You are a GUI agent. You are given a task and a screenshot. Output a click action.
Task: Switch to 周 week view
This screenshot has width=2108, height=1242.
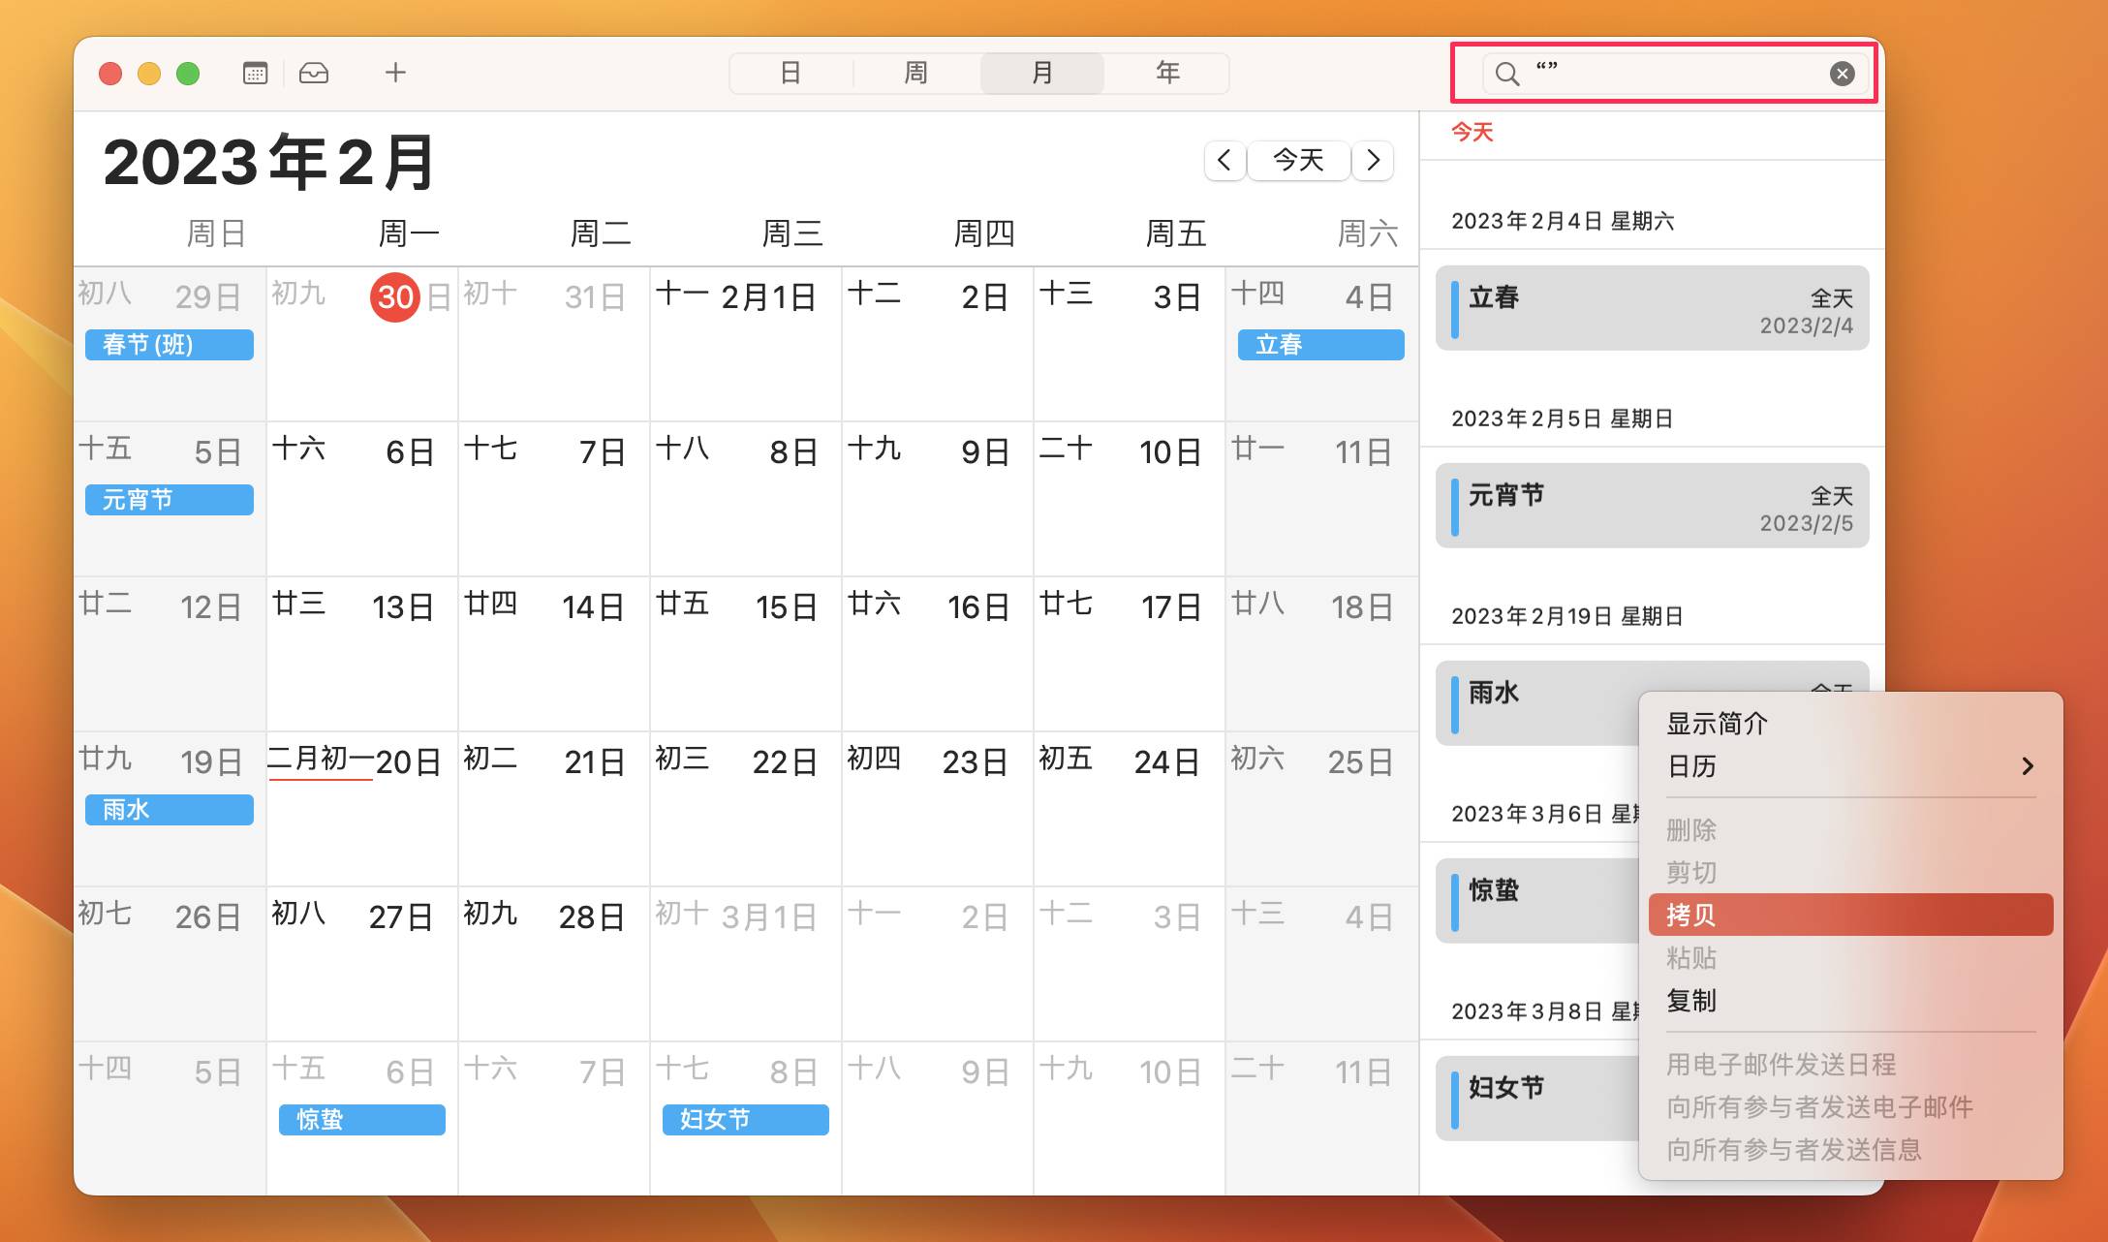pyautogui.click(x=916, y=73)
